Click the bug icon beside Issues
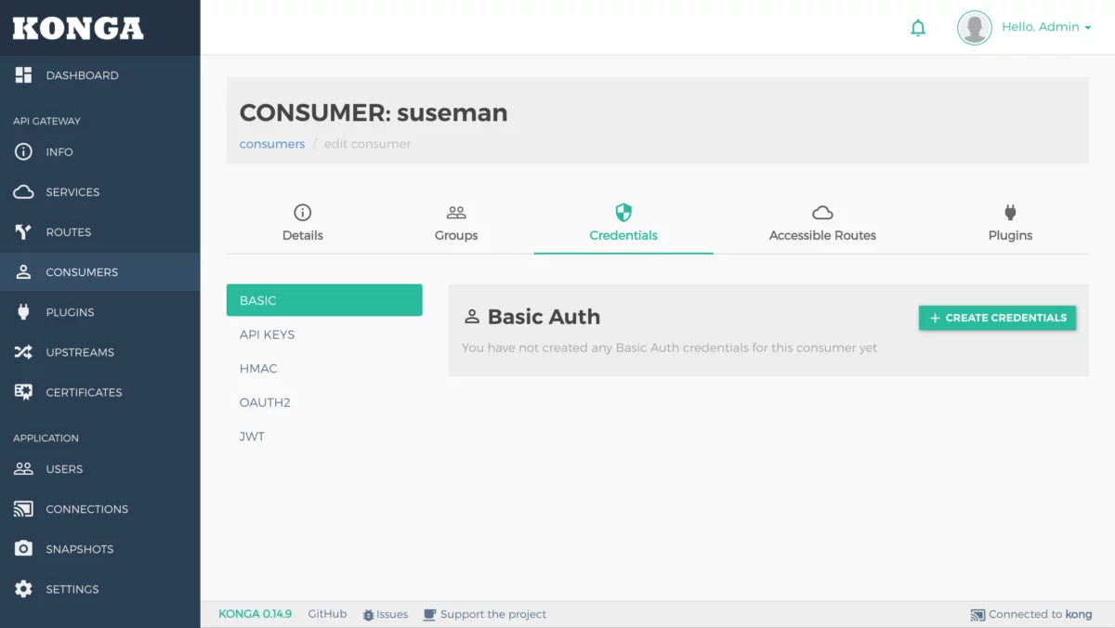The height and width of the screenshot is (628, 1115). (x=368, y=615)
